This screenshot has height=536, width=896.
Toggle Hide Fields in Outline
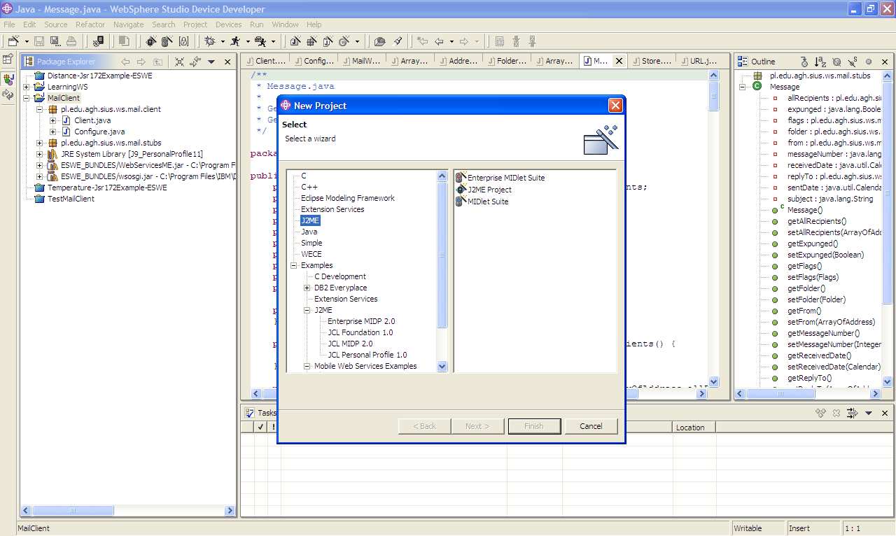coord(836,62)
